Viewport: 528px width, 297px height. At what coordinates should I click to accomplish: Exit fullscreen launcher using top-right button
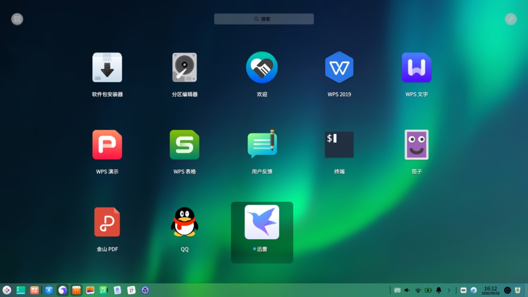511,19
